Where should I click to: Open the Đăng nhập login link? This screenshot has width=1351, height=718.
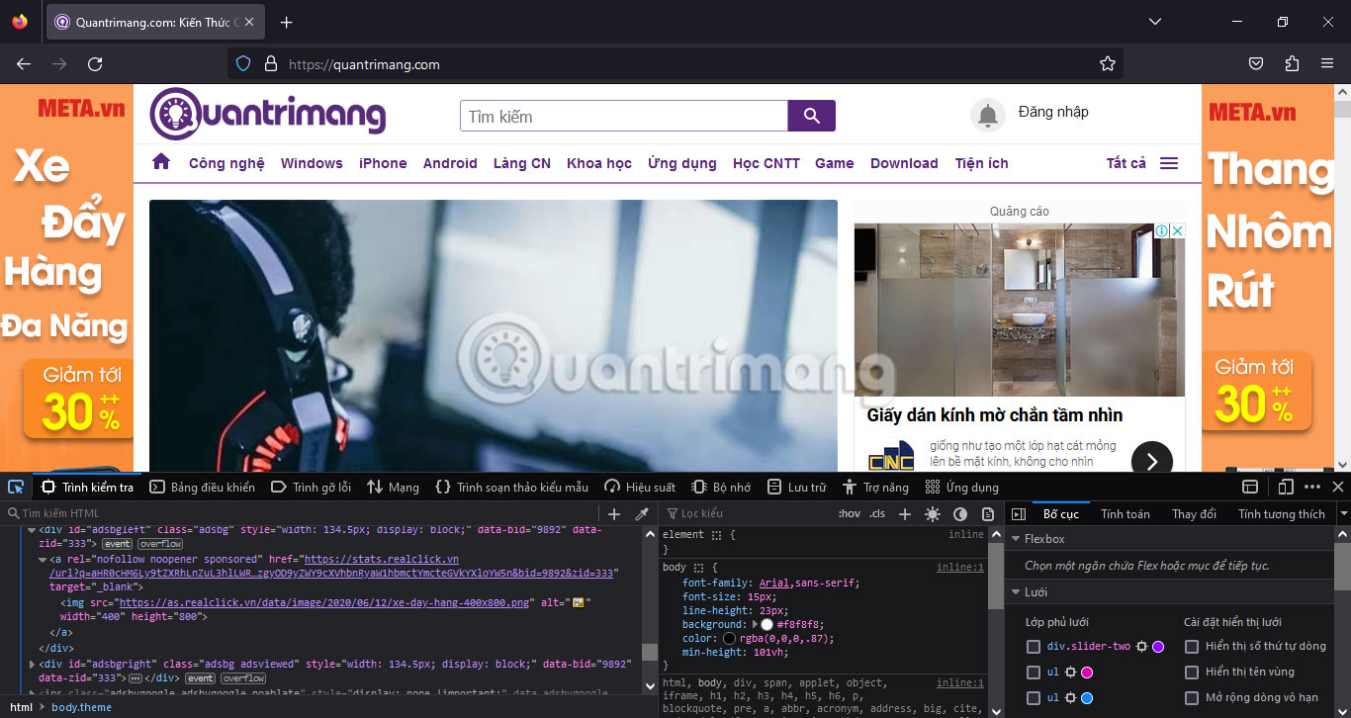coord(1053,112)
